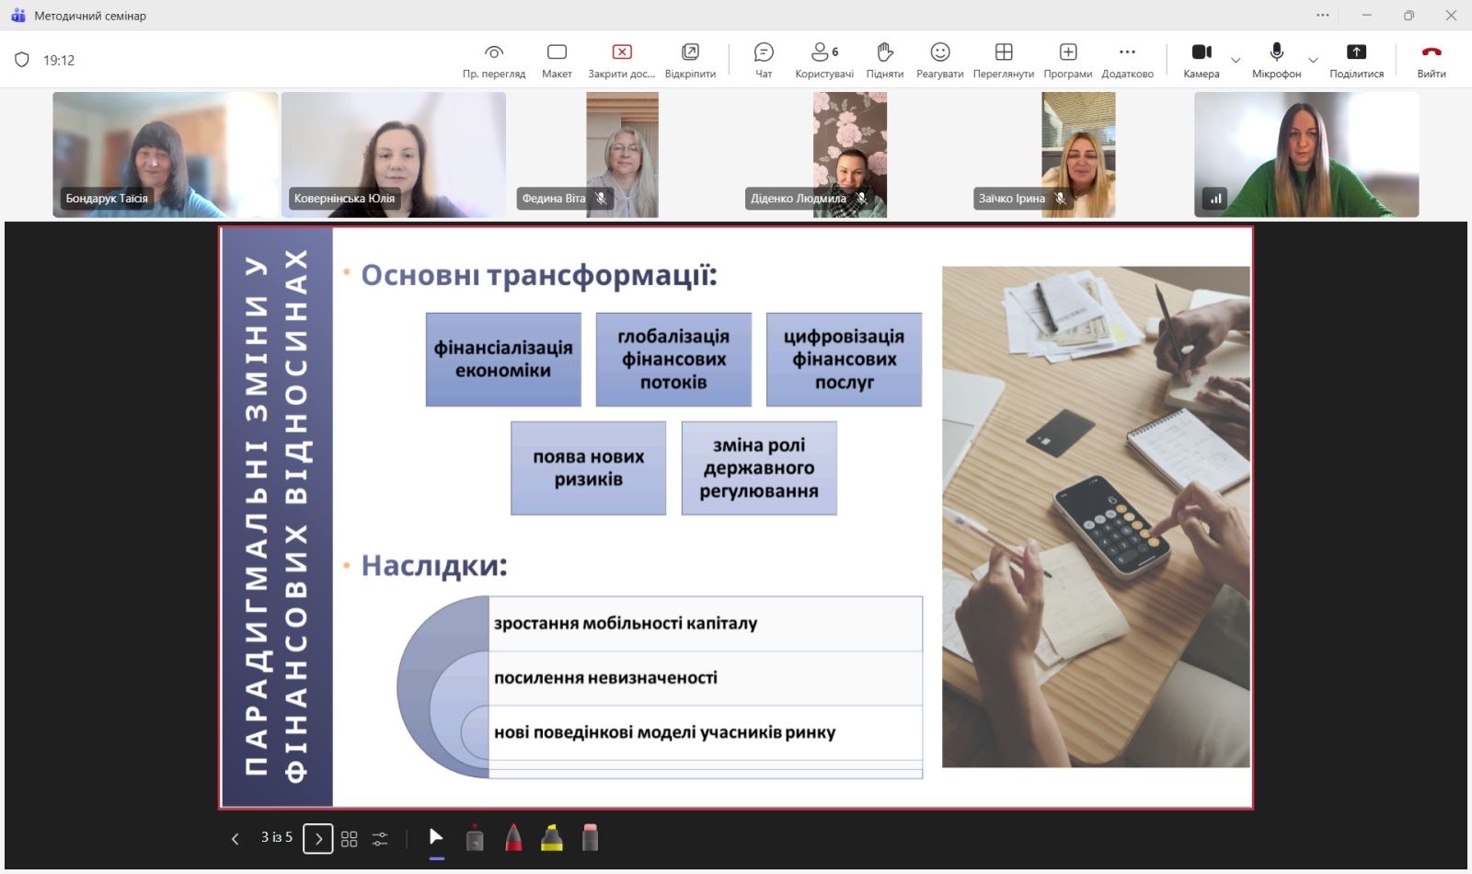Viewport: 1472px width, 874px height.
Task: Open the Макет layout menu
Action: [557, 60]
